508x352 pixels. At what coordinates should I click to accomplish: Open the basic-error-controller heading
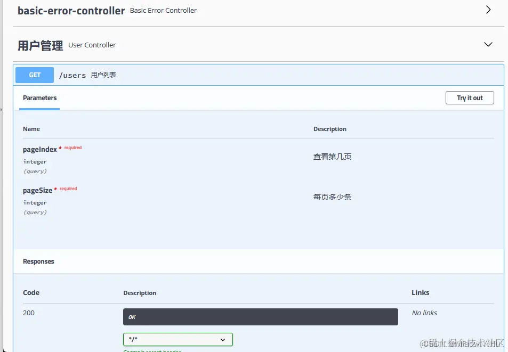pyautogui.click(x=71, y=11)
